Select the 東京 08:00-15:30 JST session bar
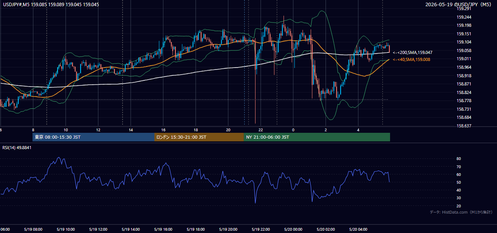The height and width of the screenshot is (233, 497). coord(93,137)
